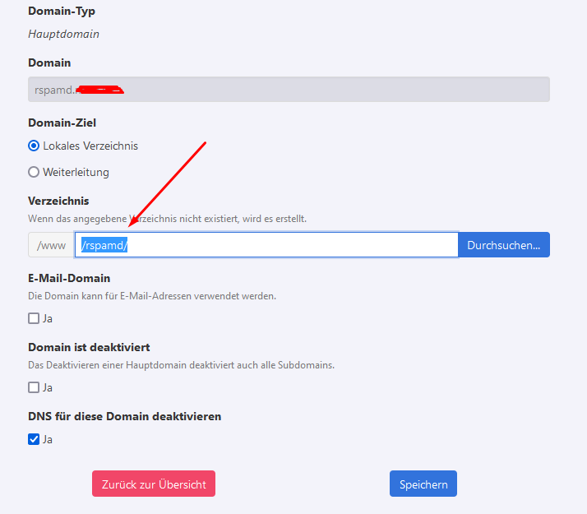Tick the Domain ist deaktiviert checkbox

[34, 387]
